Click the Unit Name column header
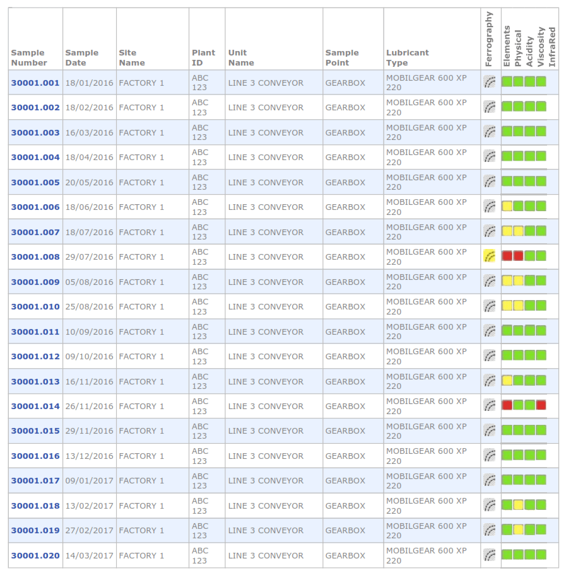The width and height of the screenshot is (571, 578). tap(241, 57)
